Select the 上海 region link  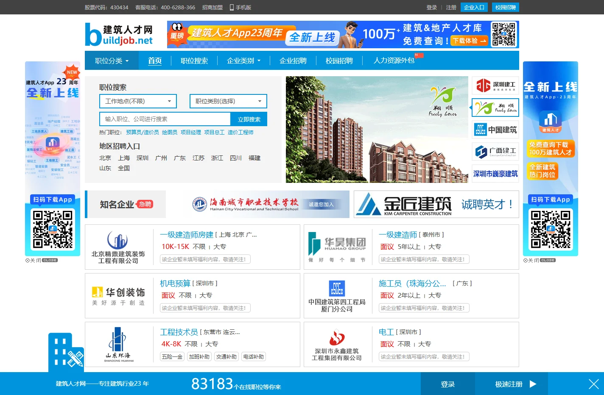[124, 158]
